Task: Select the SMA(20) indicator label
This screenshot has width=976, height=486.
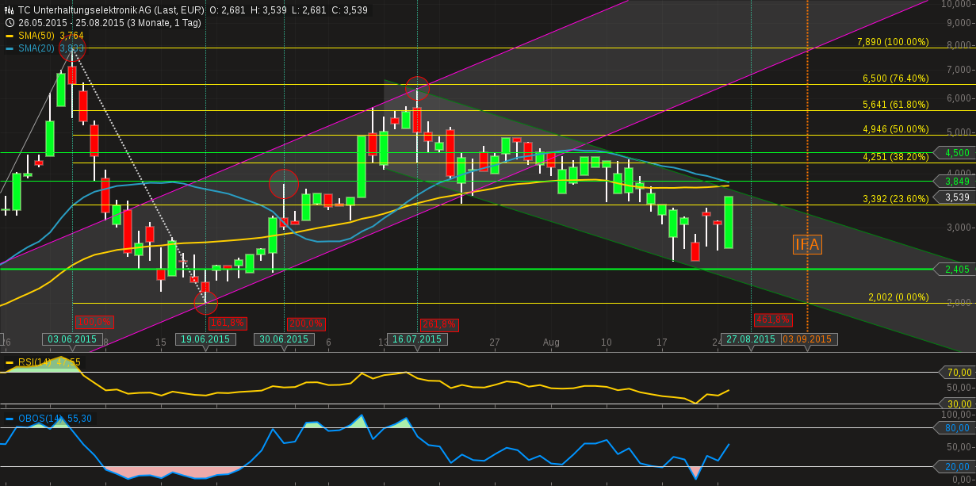Action: pos(36,48)
